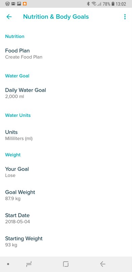Tap the battery status icon
Screen dimensions: 132x272
(113, 4)
